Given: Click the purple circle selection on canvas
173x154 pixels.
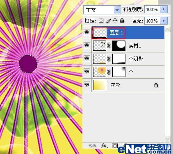Looking at the screenshot, I should click(28, 64).
